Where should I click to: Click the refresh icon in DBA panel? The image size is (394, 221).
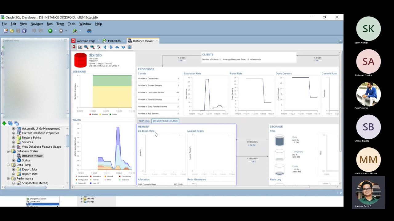tap(10, 123)
